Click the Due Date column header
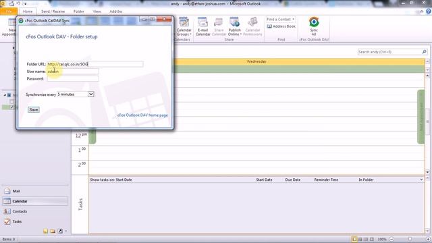Image resolution: width=432 pixels, height=243 pixels. (292, 180)
